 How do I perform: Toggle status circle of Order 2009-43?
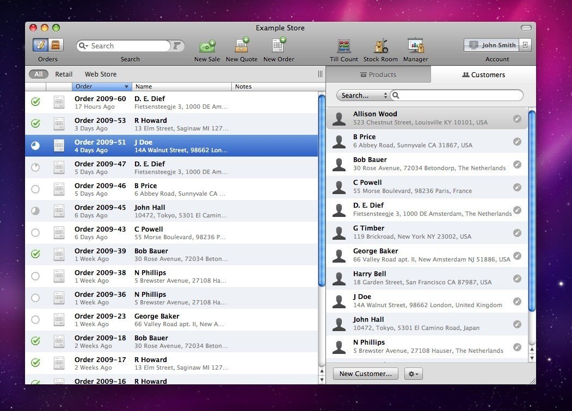pyautogui.click(x=35, y=233)
